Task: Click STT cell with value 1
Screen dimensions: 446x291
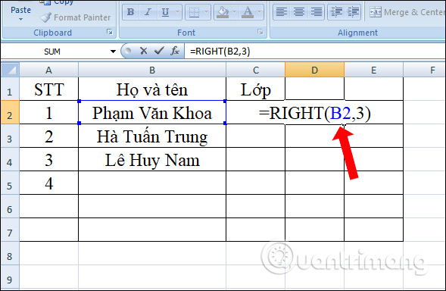Action: 49,112
